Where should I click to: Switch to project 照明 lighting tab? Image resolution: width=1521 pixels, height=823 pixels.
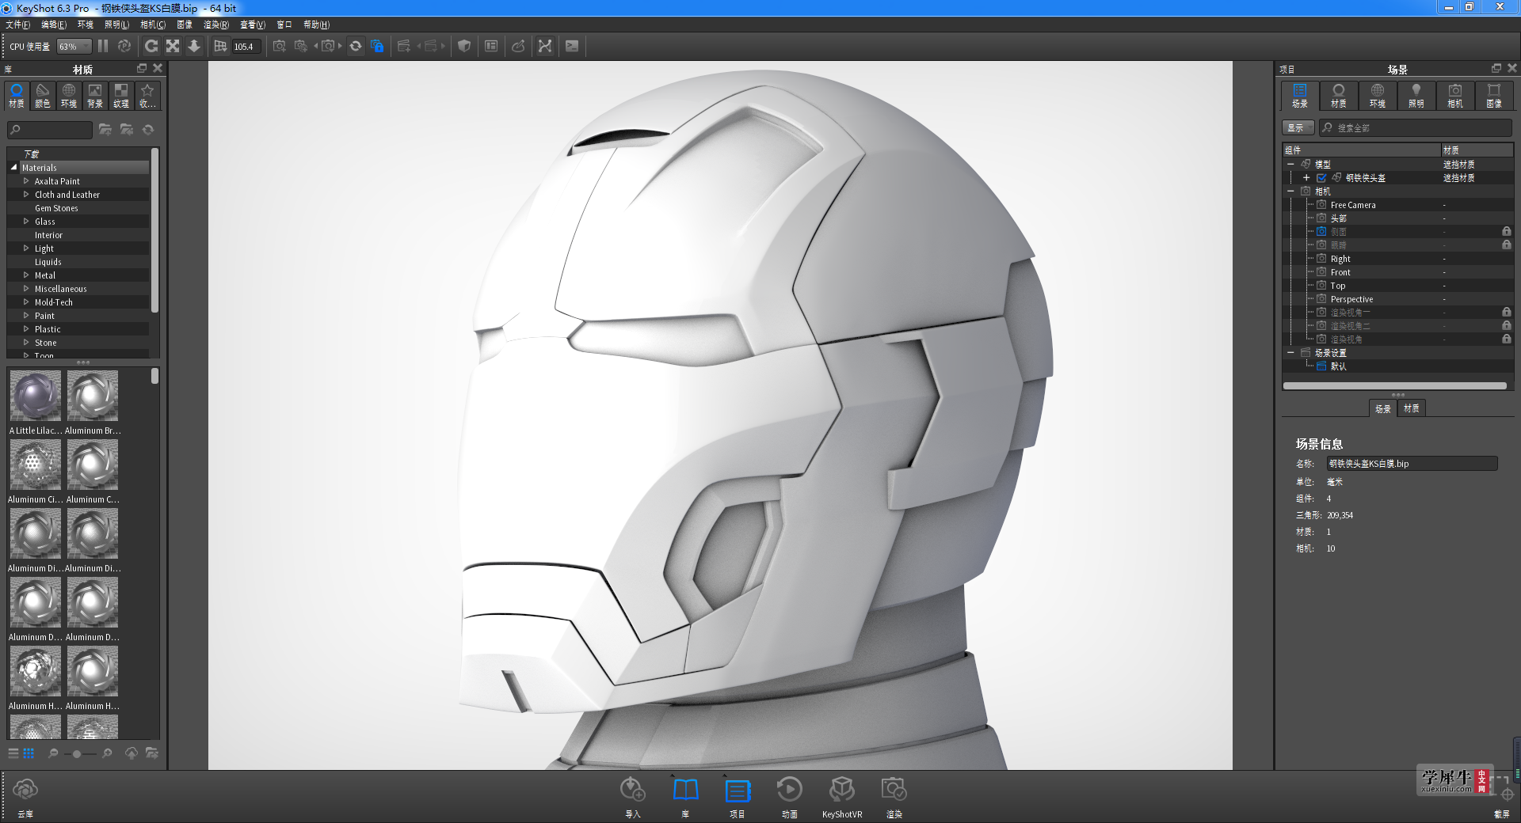point(1416,96)
